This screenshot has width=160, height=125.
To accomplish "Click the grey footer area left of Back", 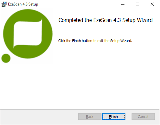I will pyautogui.click(x=39, y=117).
